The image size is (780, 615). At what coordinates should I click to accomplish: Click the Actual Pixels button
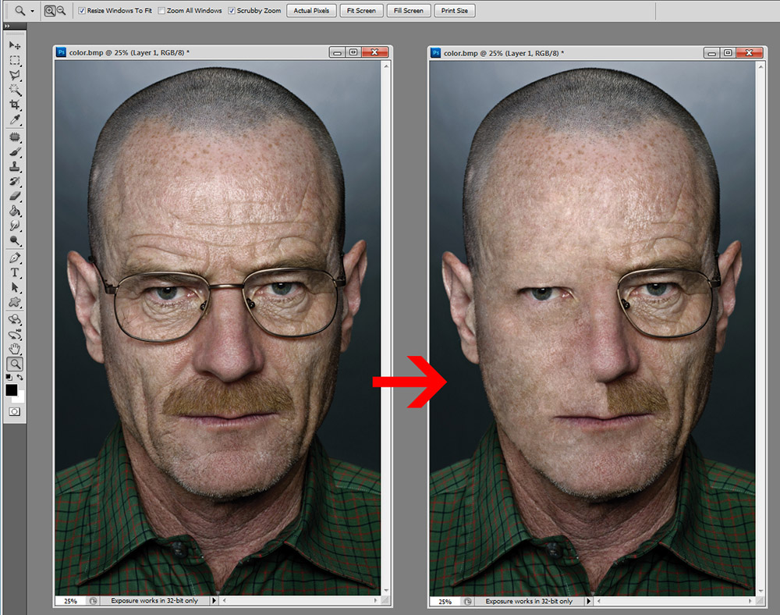312,11
